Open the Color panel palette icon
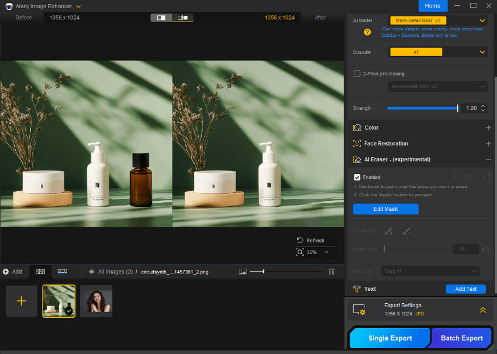This screenshot has width=497, height=354. coord(357,127)
